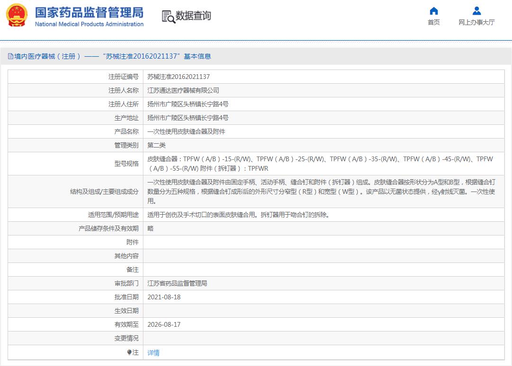
Task: Click the 适用范围/预期用途 label
Action: tap(113, 215)
